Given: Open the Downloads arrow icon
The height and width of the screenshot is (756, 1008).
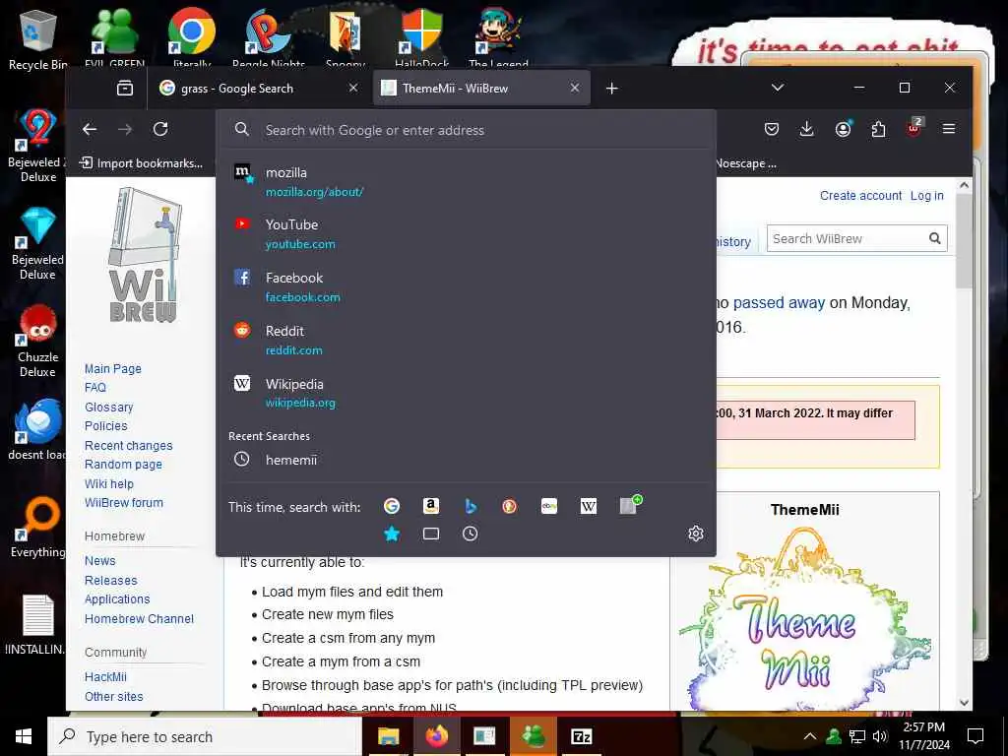Looking at the screenshot, I should tap(807, 129).
